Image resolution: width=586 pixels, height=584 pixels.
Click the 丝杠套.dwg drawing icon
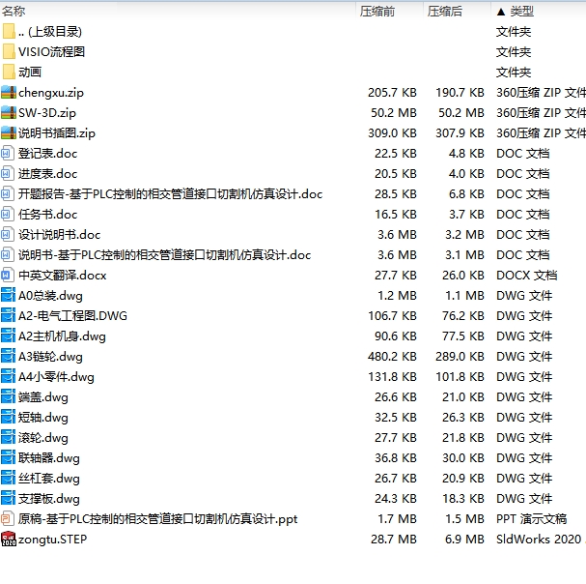(x=9, y=478)
